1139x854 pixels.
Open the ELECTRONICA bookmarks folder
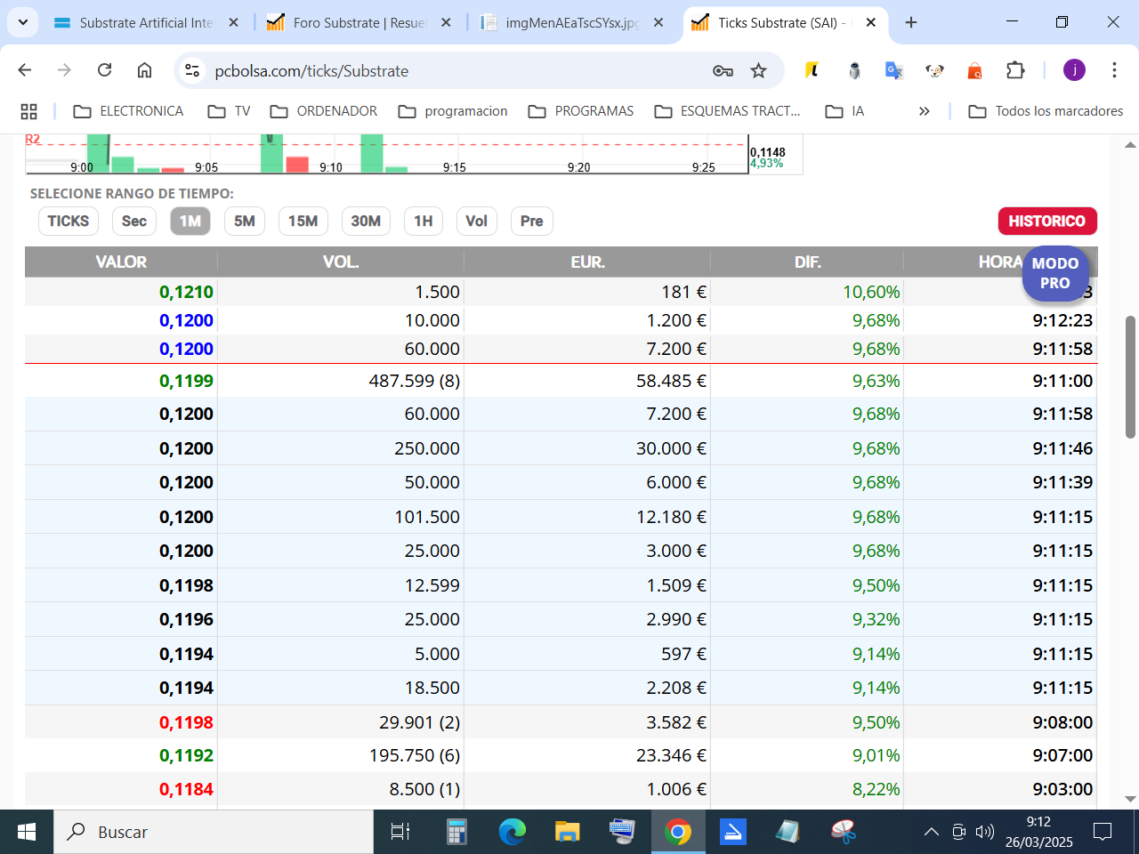pyautogui.click(x=128, y=111)
